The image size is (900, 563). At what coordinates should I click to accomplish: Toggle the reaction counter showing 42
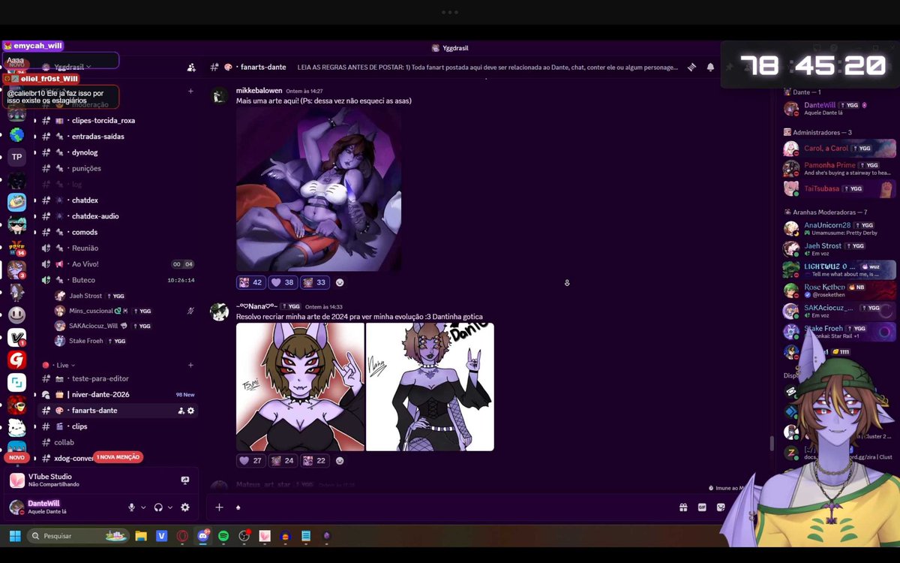pyautogui.click(x=250, y=282)
